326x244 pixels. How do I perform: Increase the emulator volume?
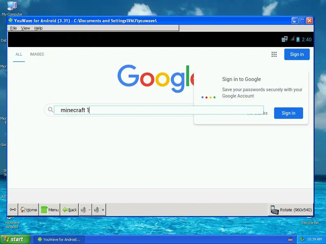99,210
